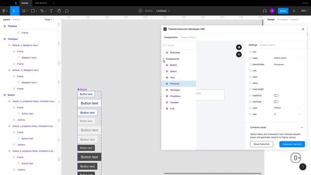Click the Checkbox component icon in plugin list
Image resolution: width=311 pixels, height=175 pixels.
click(x=167, y=96)
